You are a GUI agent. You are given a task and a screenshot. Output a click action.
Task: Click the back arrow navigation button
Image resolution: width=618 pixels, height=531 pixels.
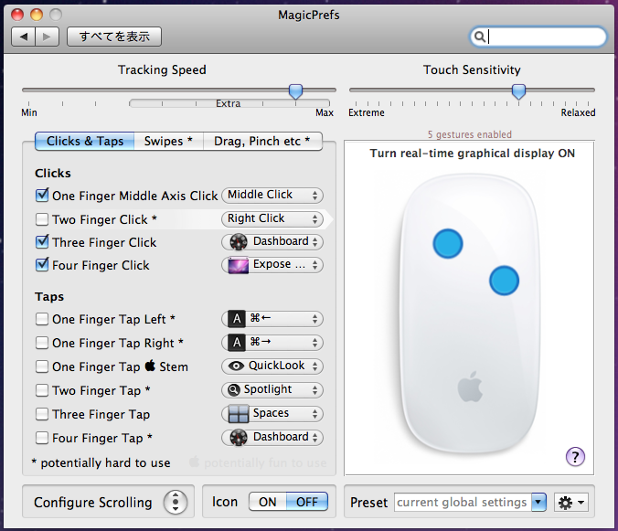[24, 37]
